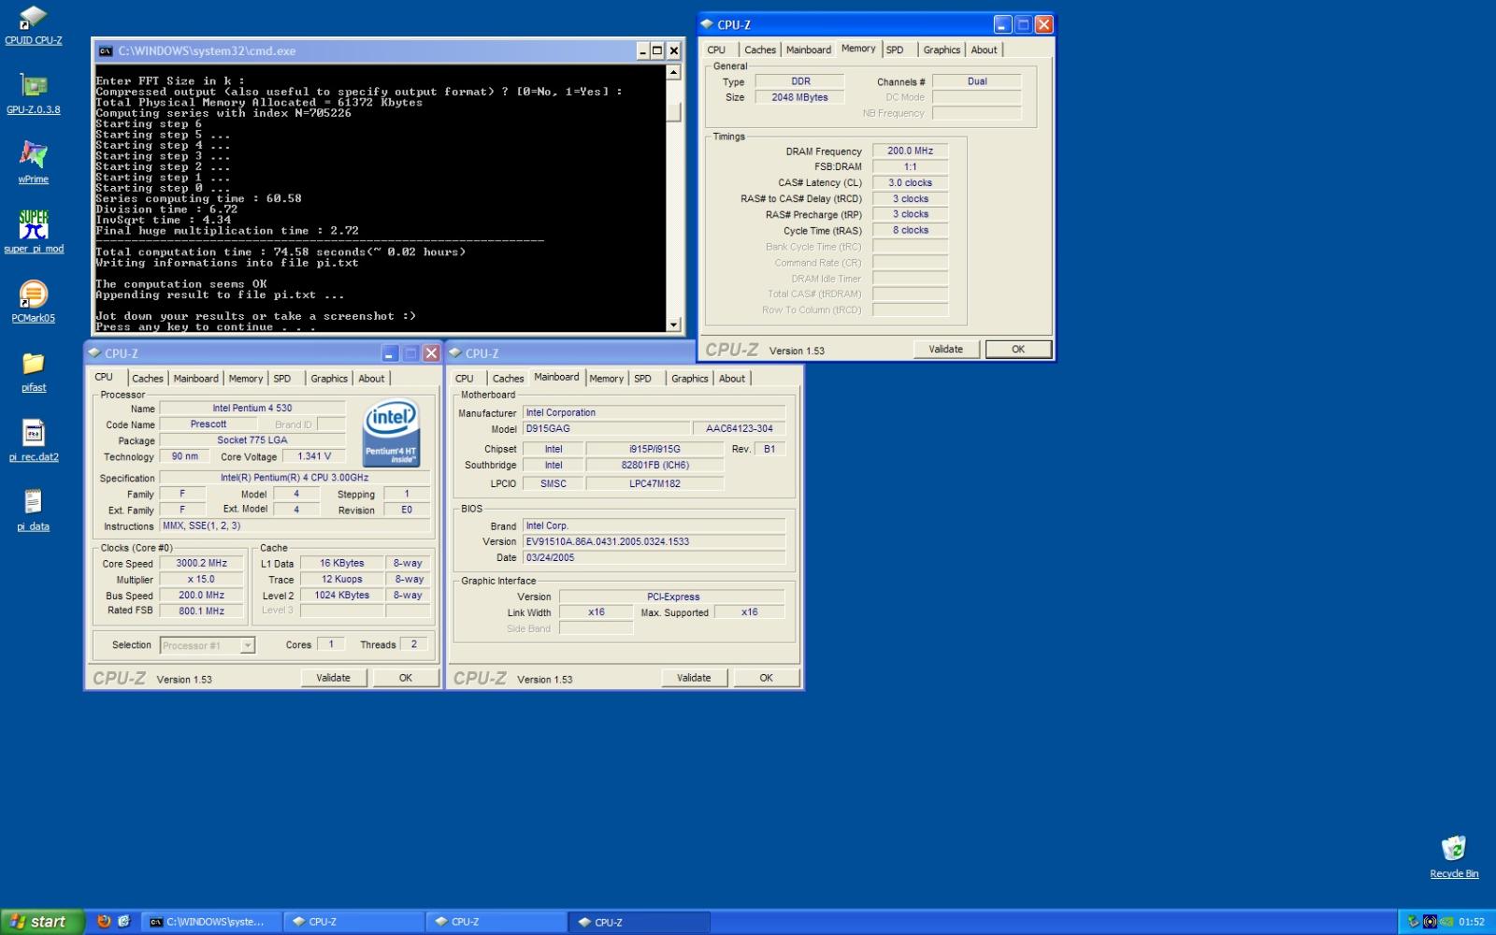This screenshot has width=1496, height=935.
Task: Open Graphics tab in Mainboard window
Action: pos(690,379)
